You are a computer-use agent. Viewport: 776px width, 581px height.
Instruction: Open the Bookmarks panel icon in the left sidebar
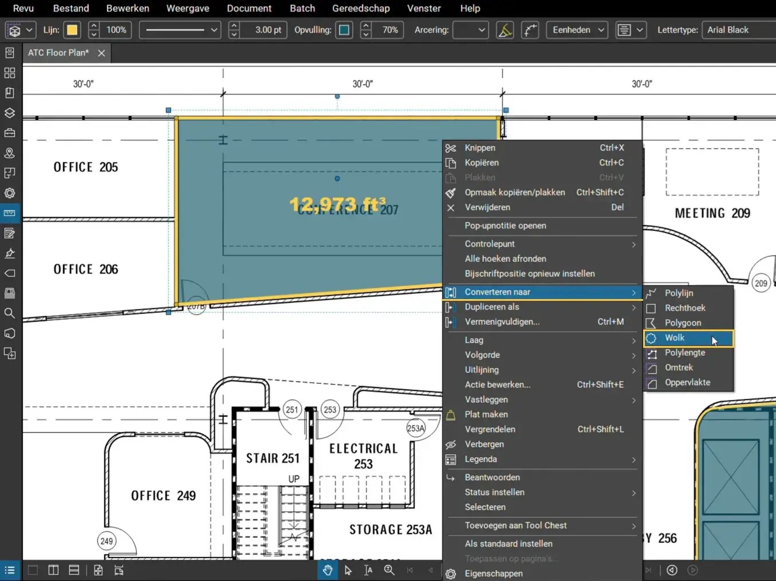pyautogui.click(x=10, y=93)
